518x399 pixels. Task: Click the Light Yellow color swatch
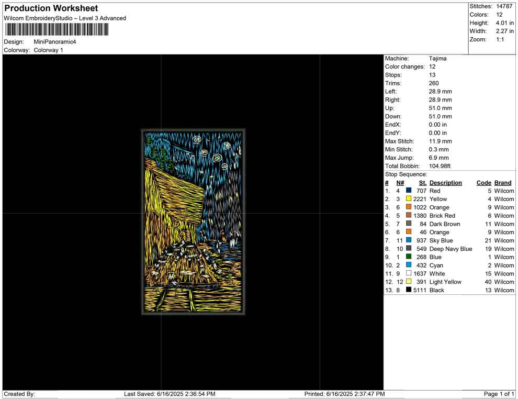pyautogui.click(x=409, y=282)
